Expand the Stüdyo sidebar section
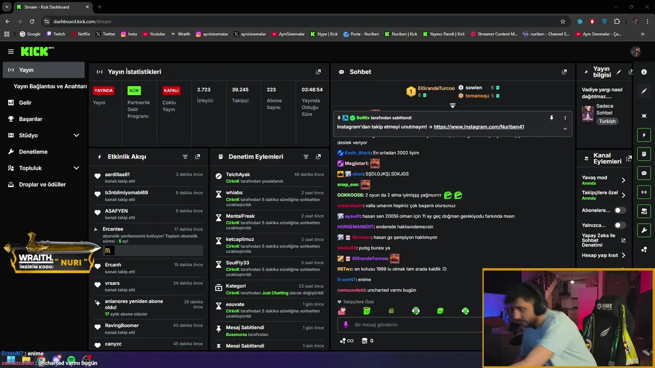Screen dimensions: 655x368 [76, 135]
